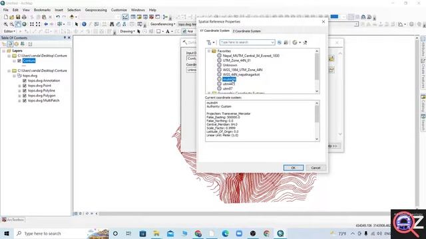Select the Zoom Out magnifier tool
The height and width of the screenshot is (239, 426).
[x=12, y=24]
